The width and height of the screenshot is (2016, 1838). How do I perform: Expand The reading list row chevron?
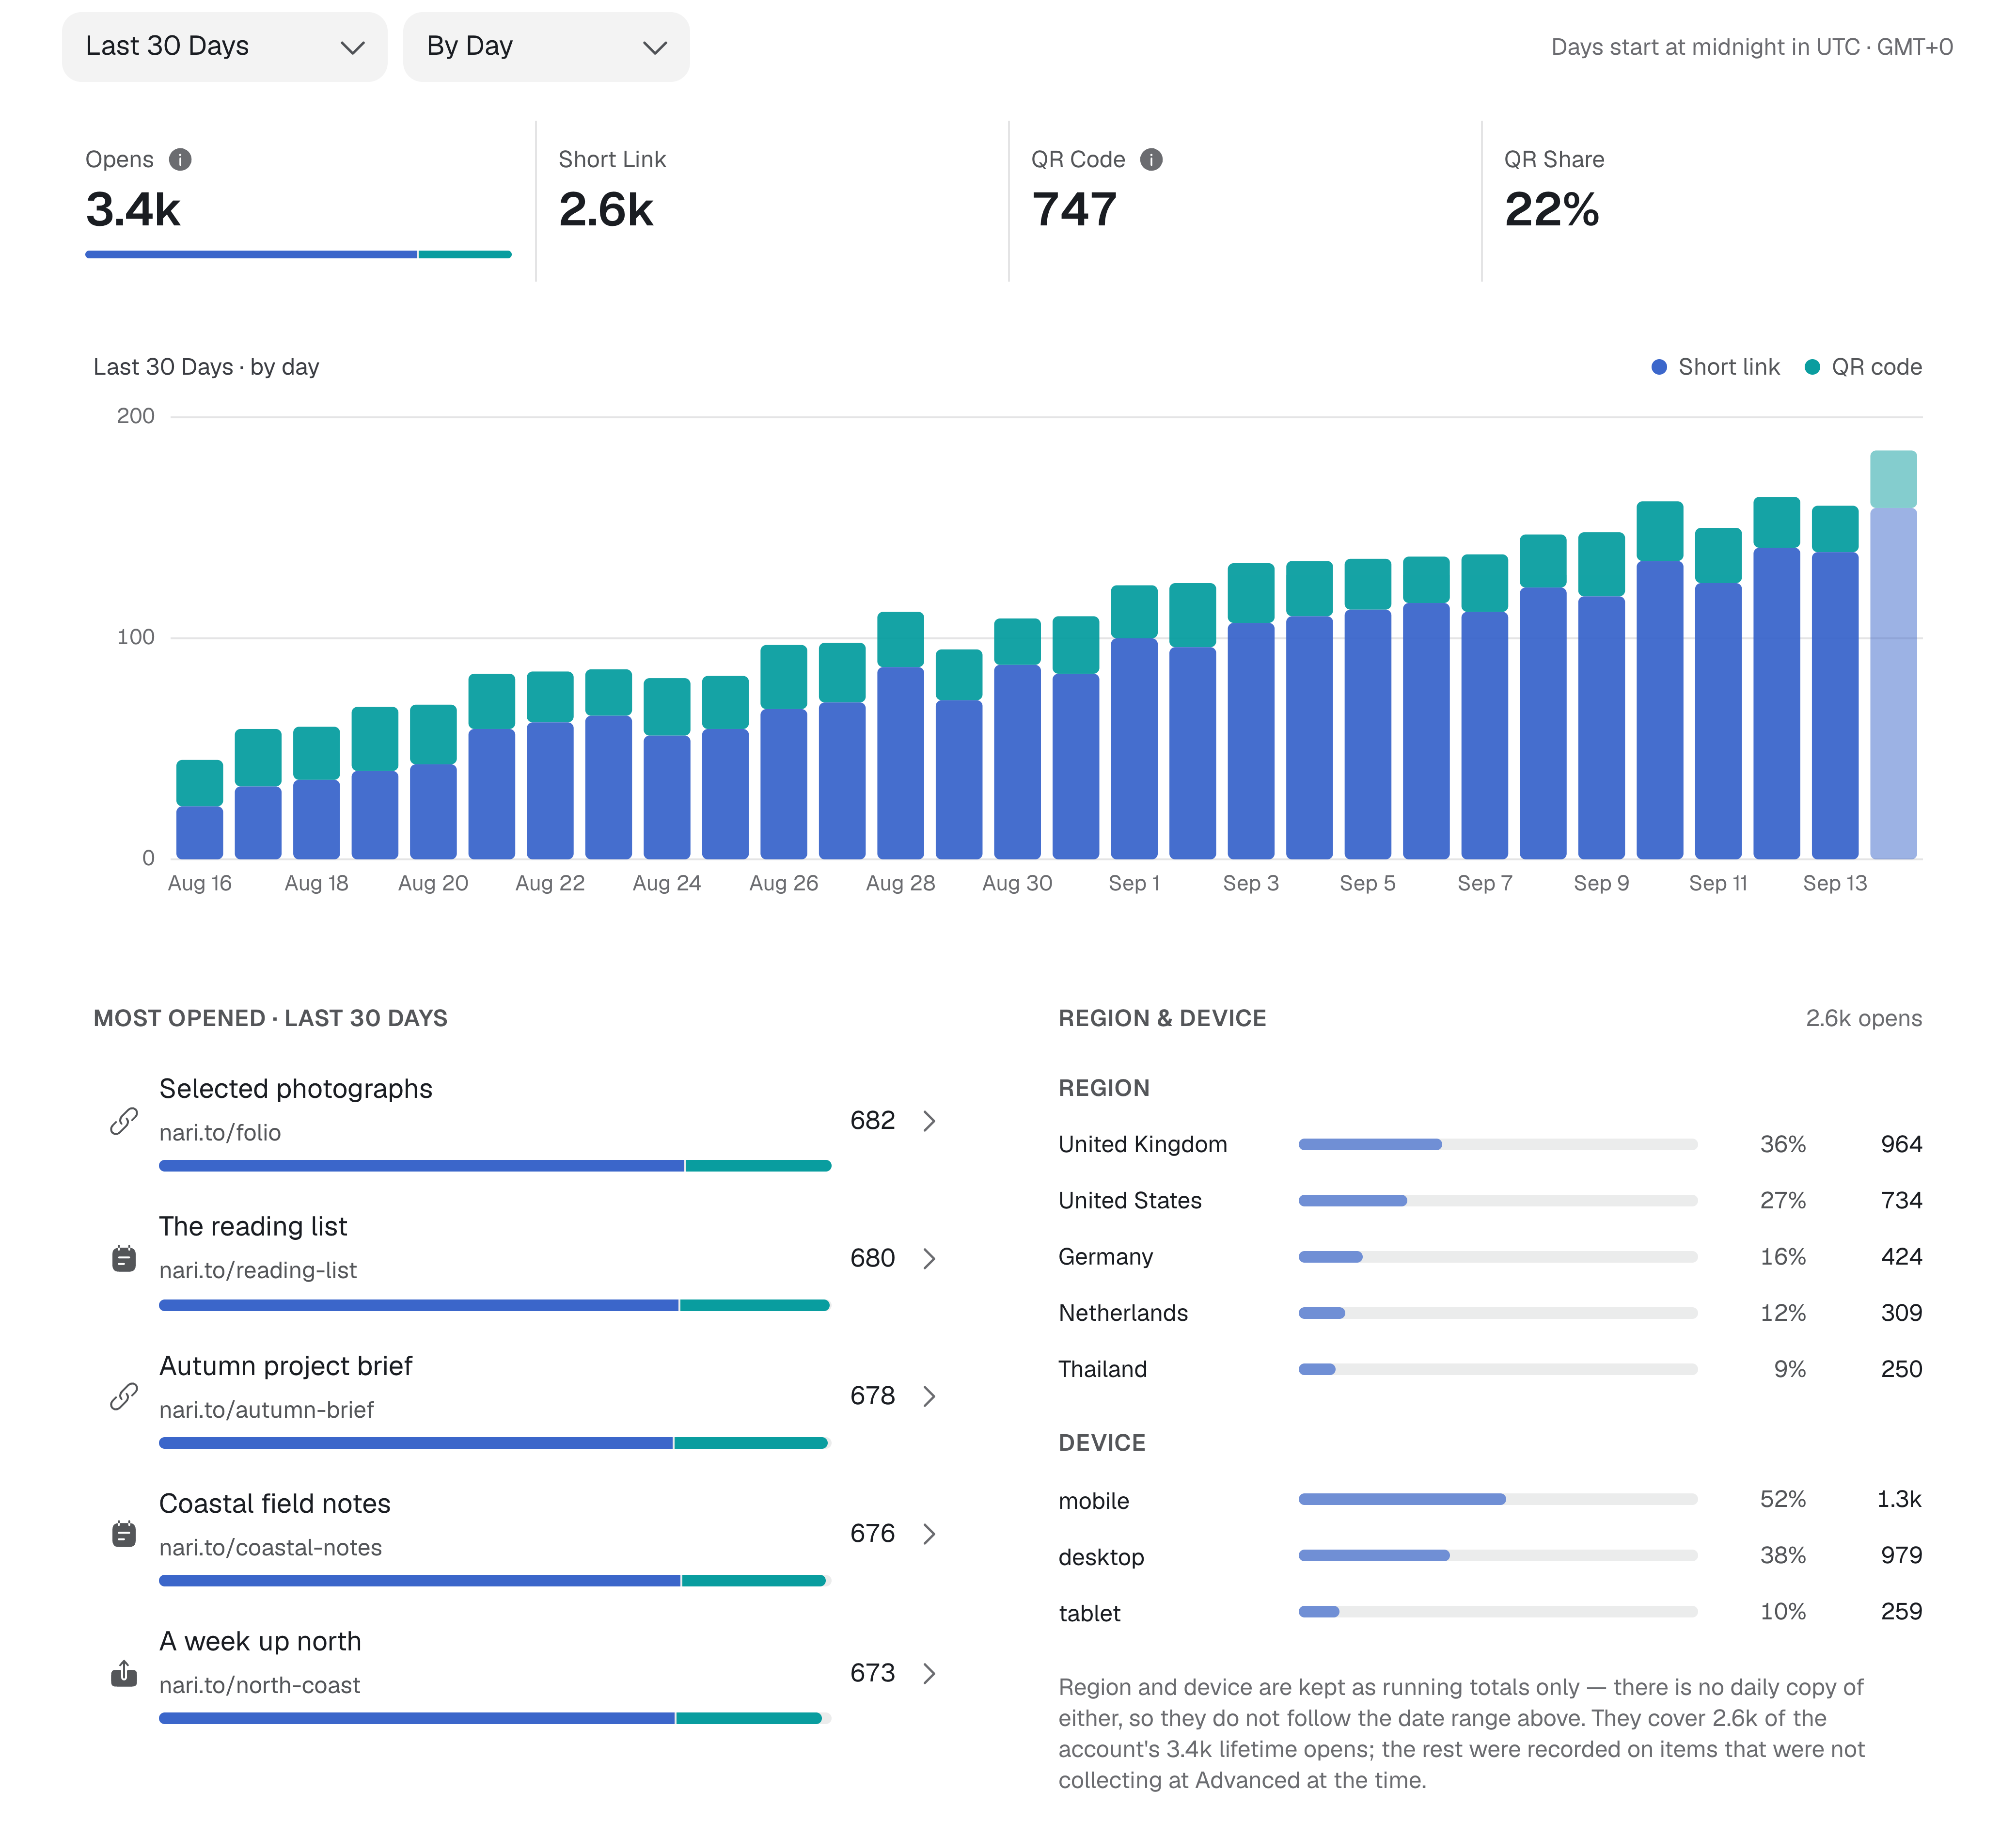(929, 1259)
